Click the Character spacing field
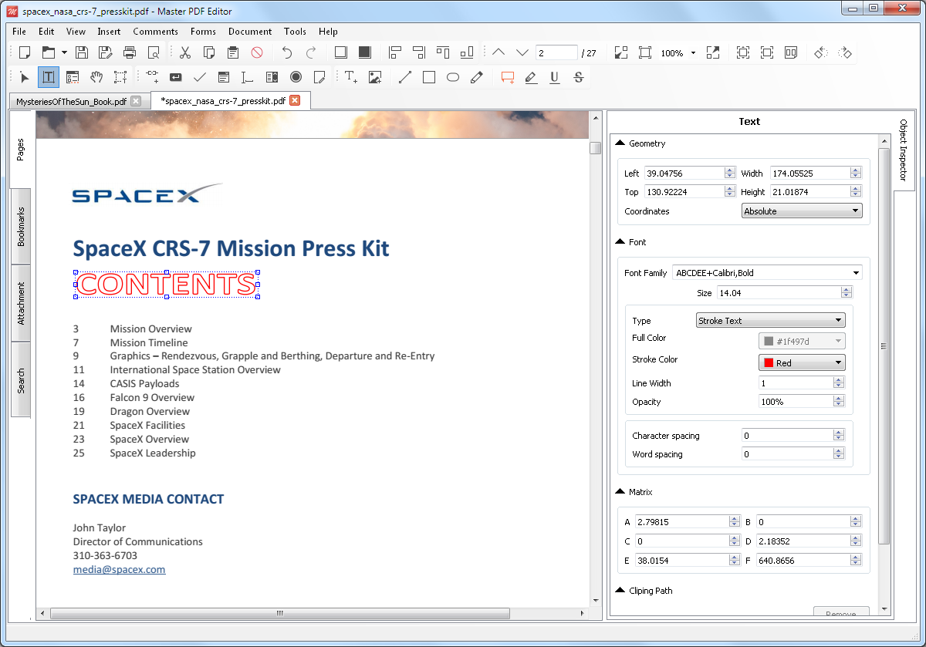Image resolution: width=926 pixels, height=647 pixels. tap(787, 436)
